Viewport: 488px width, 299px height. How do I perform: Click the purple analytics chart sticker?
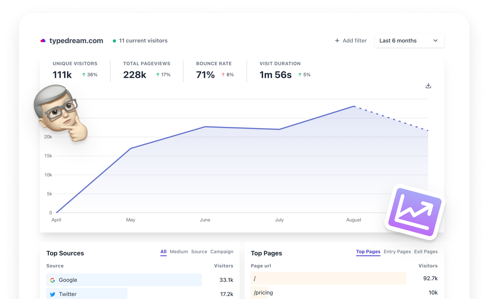(x=415, y=212)
